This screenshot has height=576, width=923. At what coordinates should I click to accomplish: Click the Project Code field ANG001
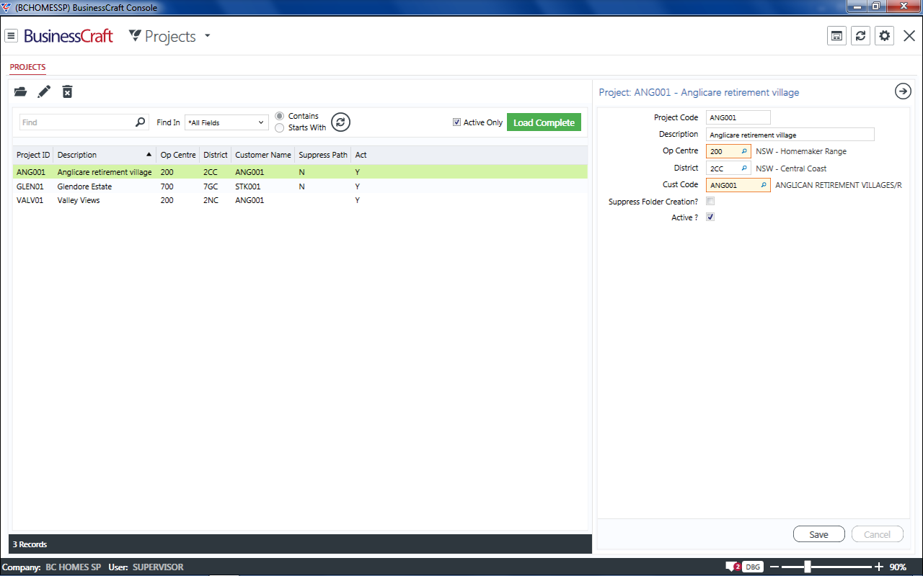click(x=738, y=117)
